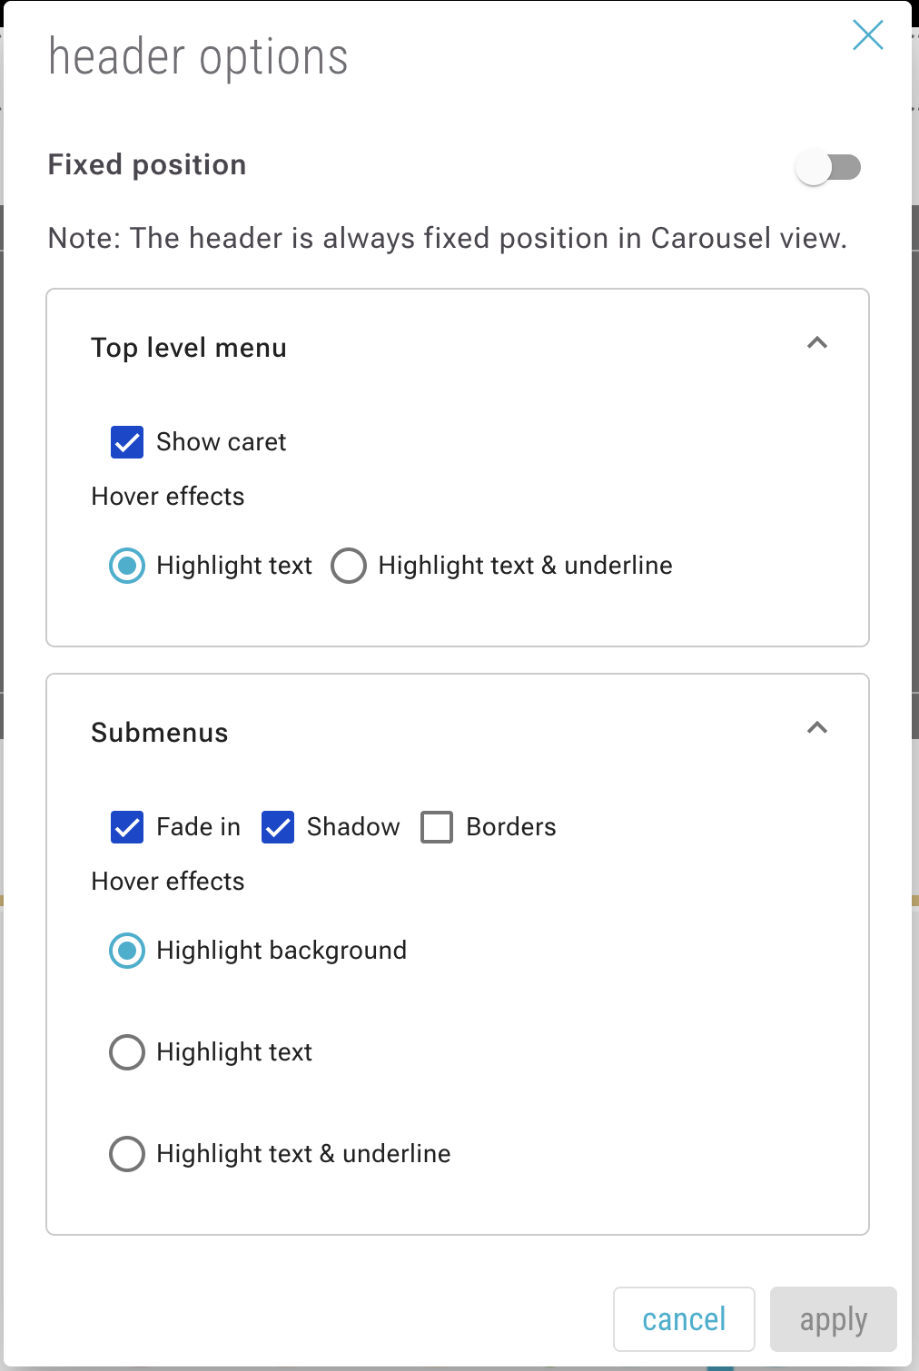This screenshot has width=919, height=1371.
Task: Disable the Fade in checkbox
Action: 127,827
